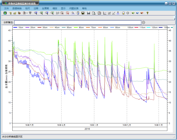177x140 pixels.
Task: Click the gray stamp annotation icon
Action: coord(30,13)
